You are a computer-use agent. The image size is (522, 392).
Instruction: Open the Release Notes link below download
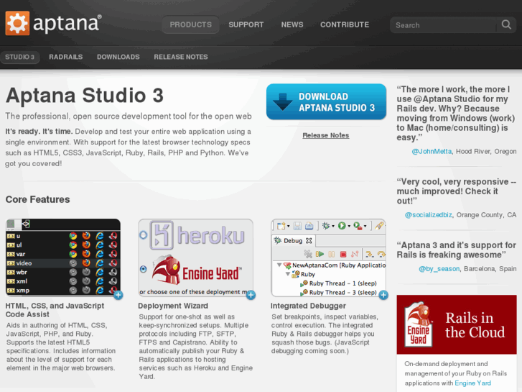pos(325,135)
